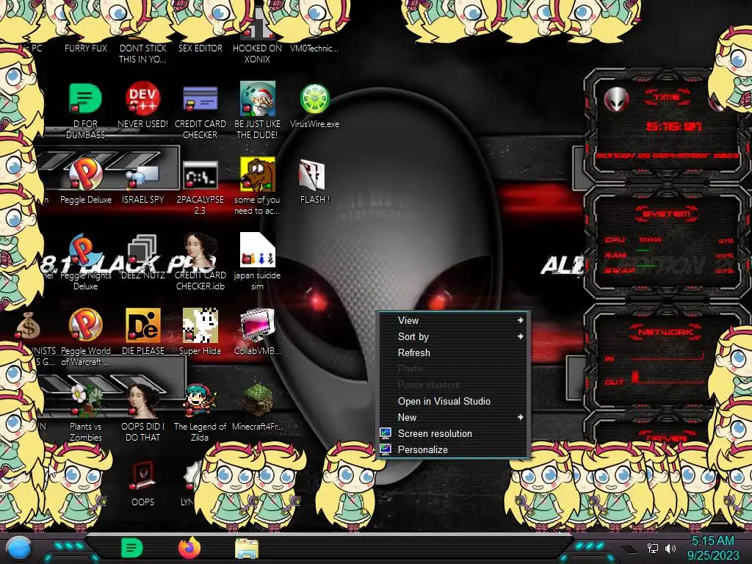Image resolution: width=752 pixels, height=564 pixels.
Task: Click the volume speaker tray icon
Action: point(670,548)
